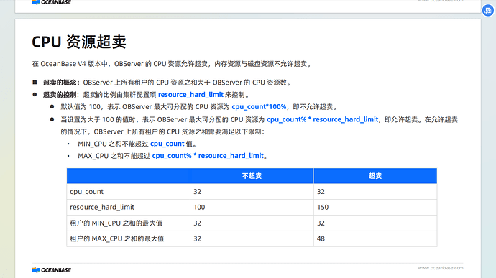The width and height of the screenshot is (496, 278).
Task: Click the text "MIN_CPU 之和不能超过"
Action: point(113,144)
